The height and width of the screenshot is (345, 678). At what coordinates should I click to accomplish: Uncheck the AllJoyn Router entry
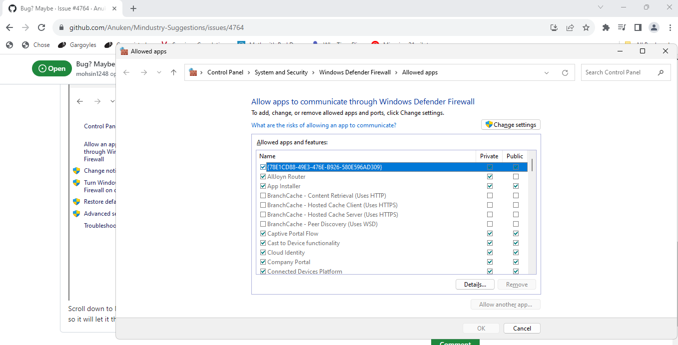pos(263,176)
